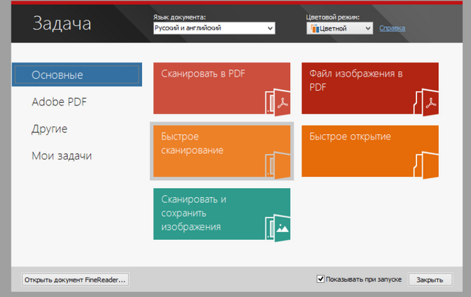Switch to the Adobe PDF tab

point(59,102)
